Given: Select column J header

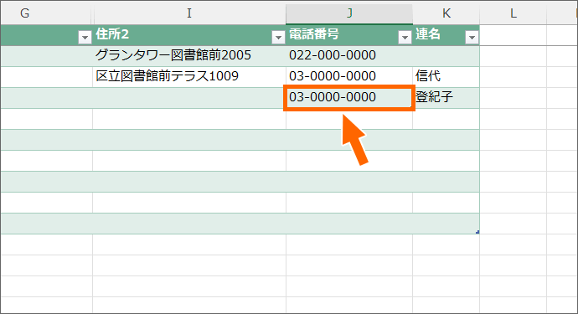Looking at the screenshot, I should pyautogui.click(x=349, y=13).
